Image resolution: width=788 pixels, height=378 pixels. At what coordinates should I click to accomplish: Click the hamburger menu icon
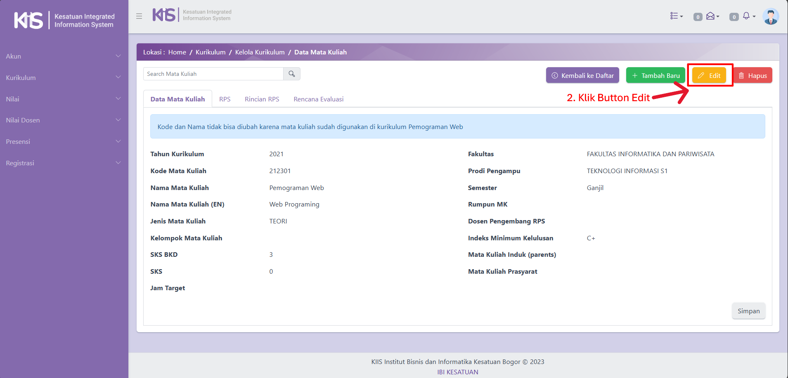coord(139,16)
